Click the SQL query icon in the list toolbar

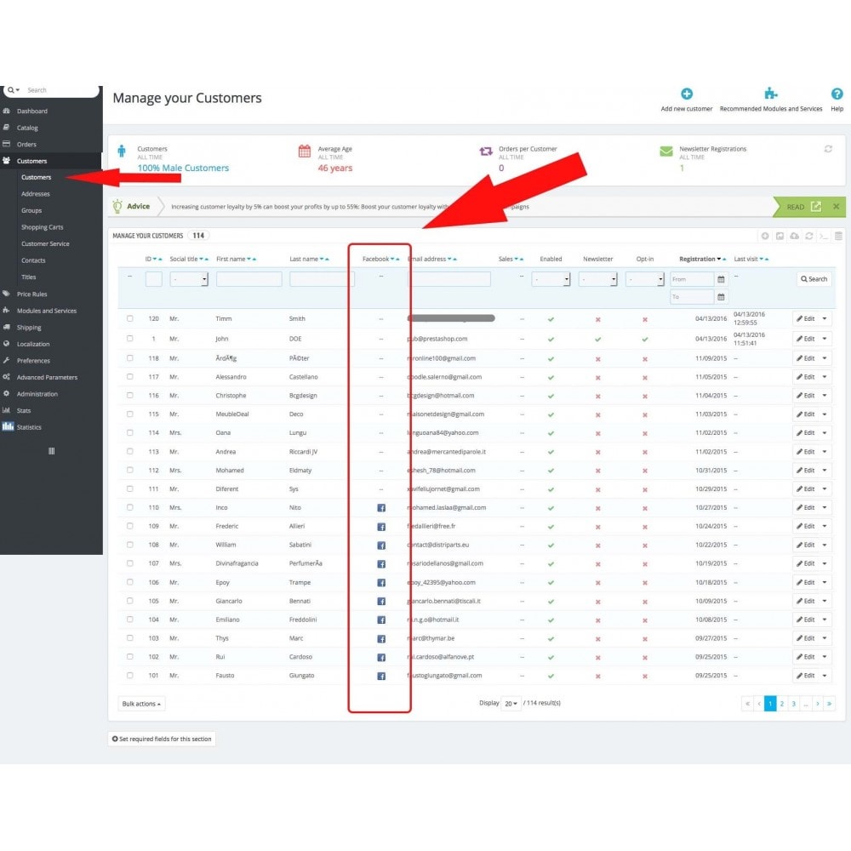point(824,236)
